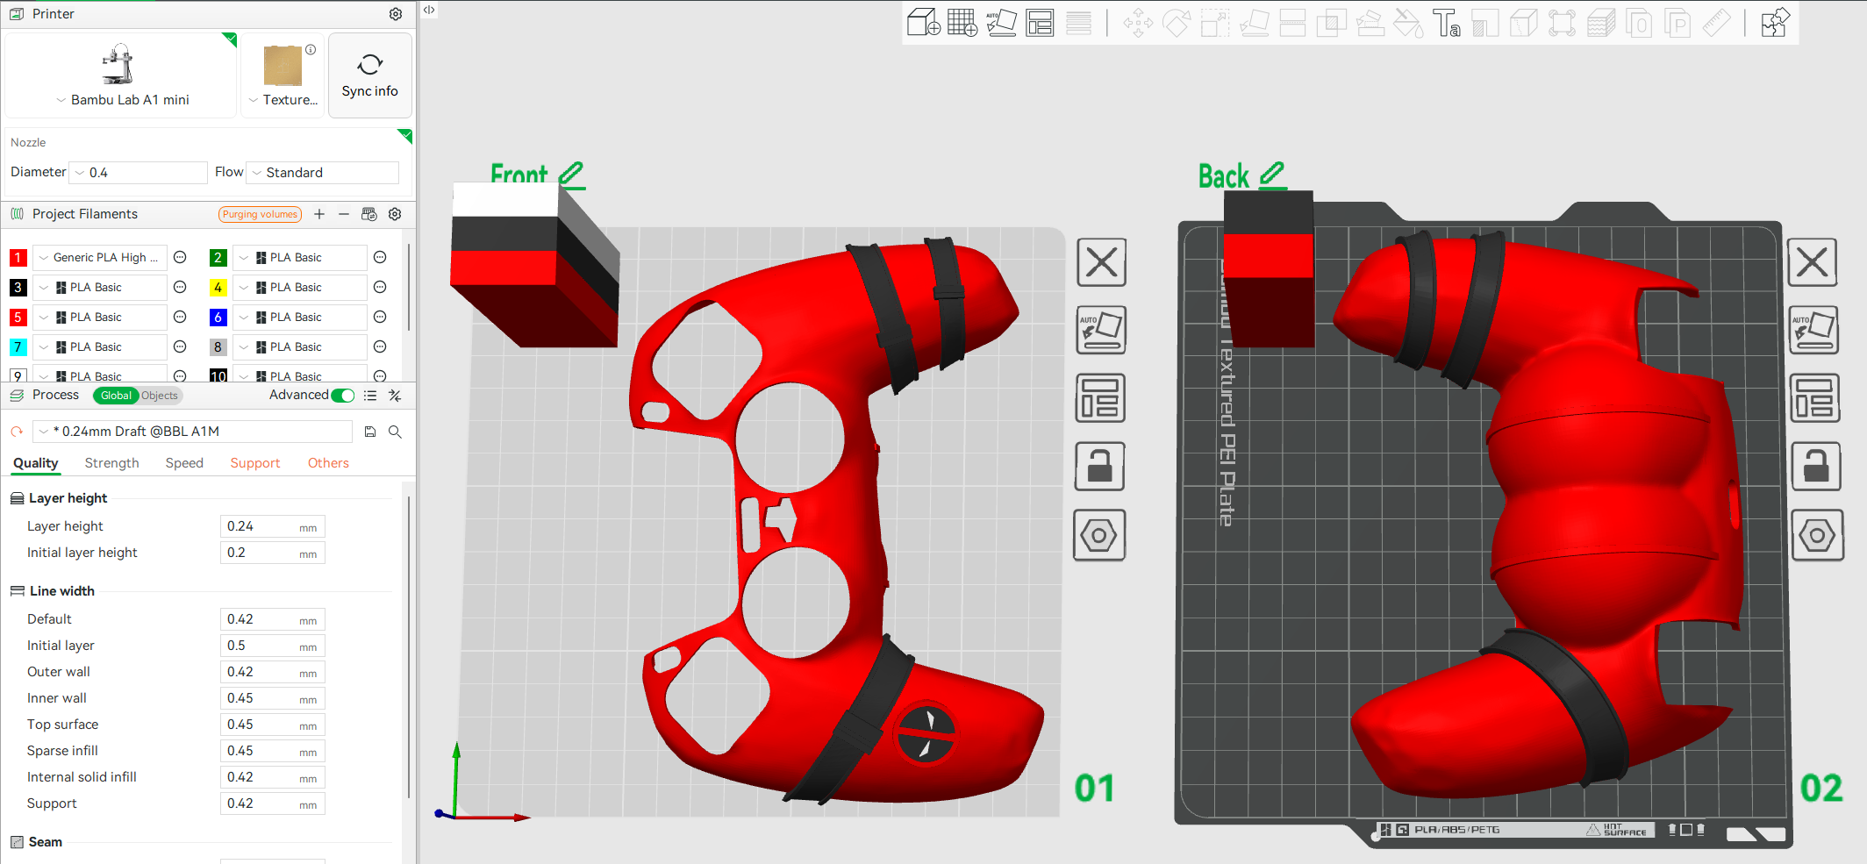Click the Auto orient toolbar icon
Viewport: 1867px width, 864px height.
coord(1001,23)
